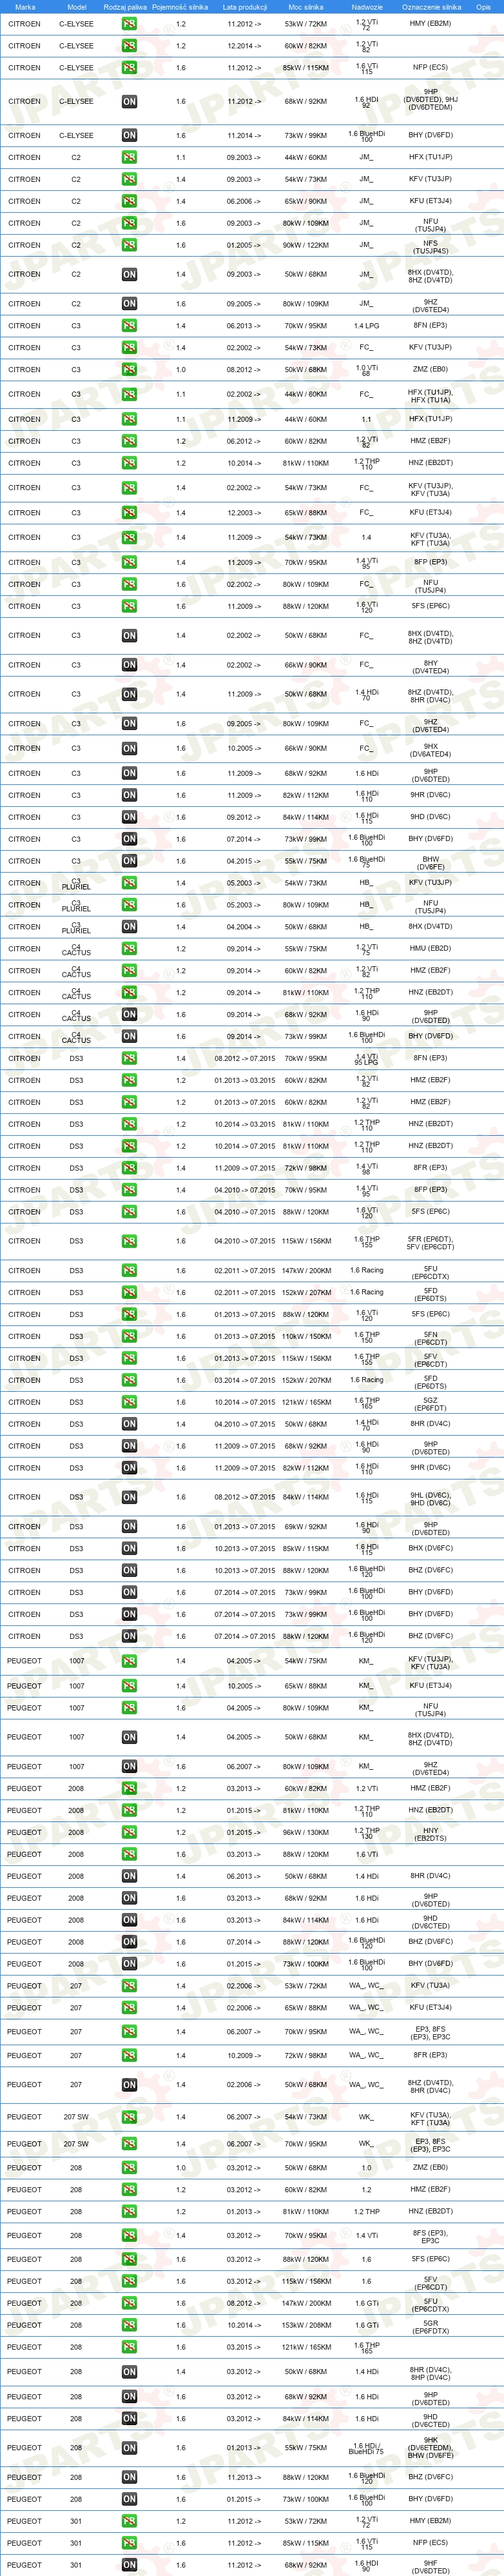Select power value 110kW / 150KM
The image size is (504, 2576).
click(x=306, y=1336)
